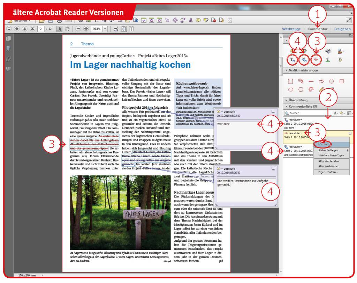The height and width of the screenshot is (283, 357).
Task: Open the Status festlegen submenu
Action: pos(331,150)
